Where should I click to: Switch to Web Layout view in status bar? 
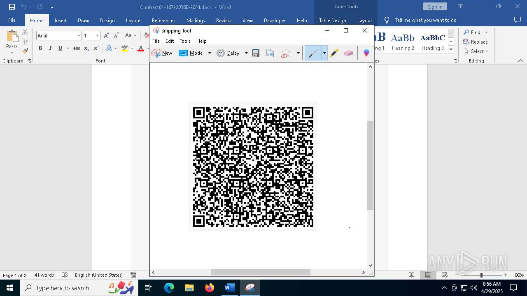click(x=445, y=275)
